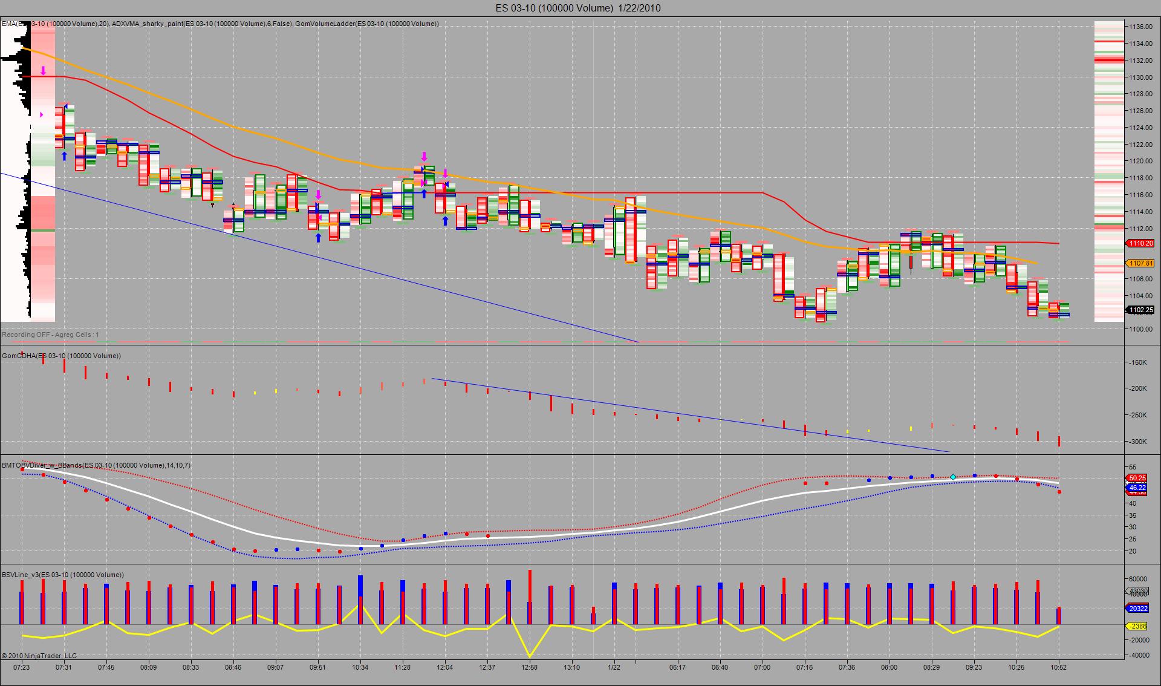1161x686 pixels.
Task: Click the 06:17 time axis label
Action: pos(678,667)
